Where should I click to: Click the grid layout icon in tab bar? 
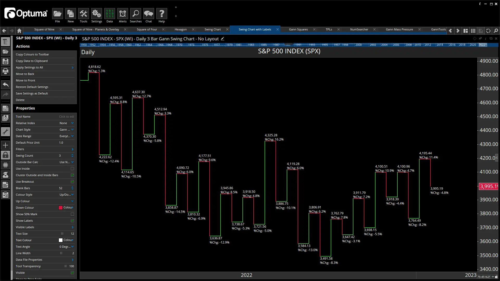click(473, 31)
